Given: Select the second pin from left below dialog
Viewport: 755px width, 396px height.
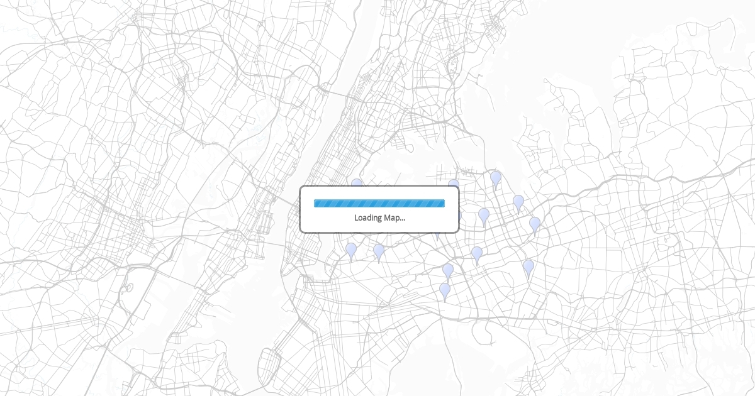Looking at the screenshot, I should coord(379,251).
